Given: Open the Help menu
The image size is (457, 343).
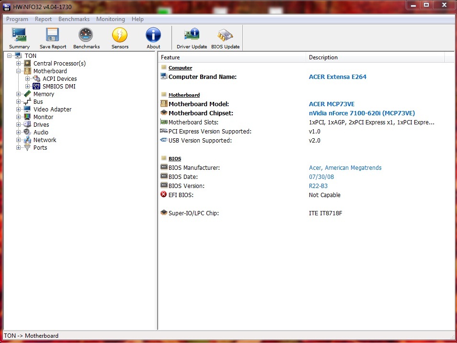Looking at the screenshot, I should (x=137, y=19).
